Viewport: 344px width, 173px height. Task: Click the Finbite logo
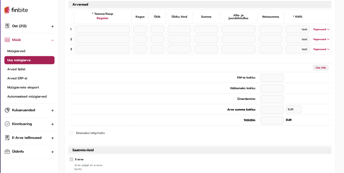16,10
